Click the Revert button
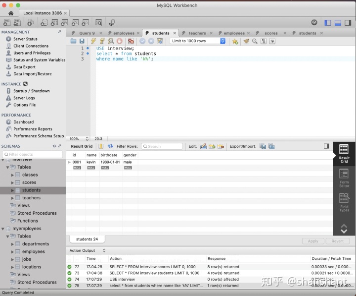The width and height of the screenshot is (356, 296). point(337,241)
